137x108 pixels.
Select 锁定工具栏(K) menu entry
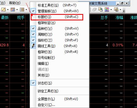coord(59,91)
